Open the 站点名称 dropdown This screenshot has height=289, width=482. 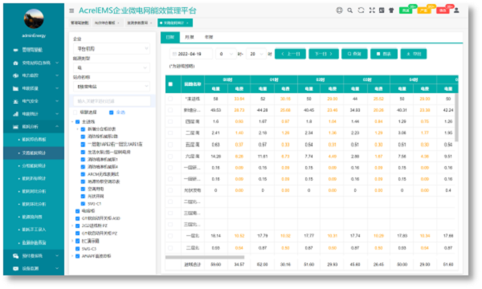click(112, 87)
